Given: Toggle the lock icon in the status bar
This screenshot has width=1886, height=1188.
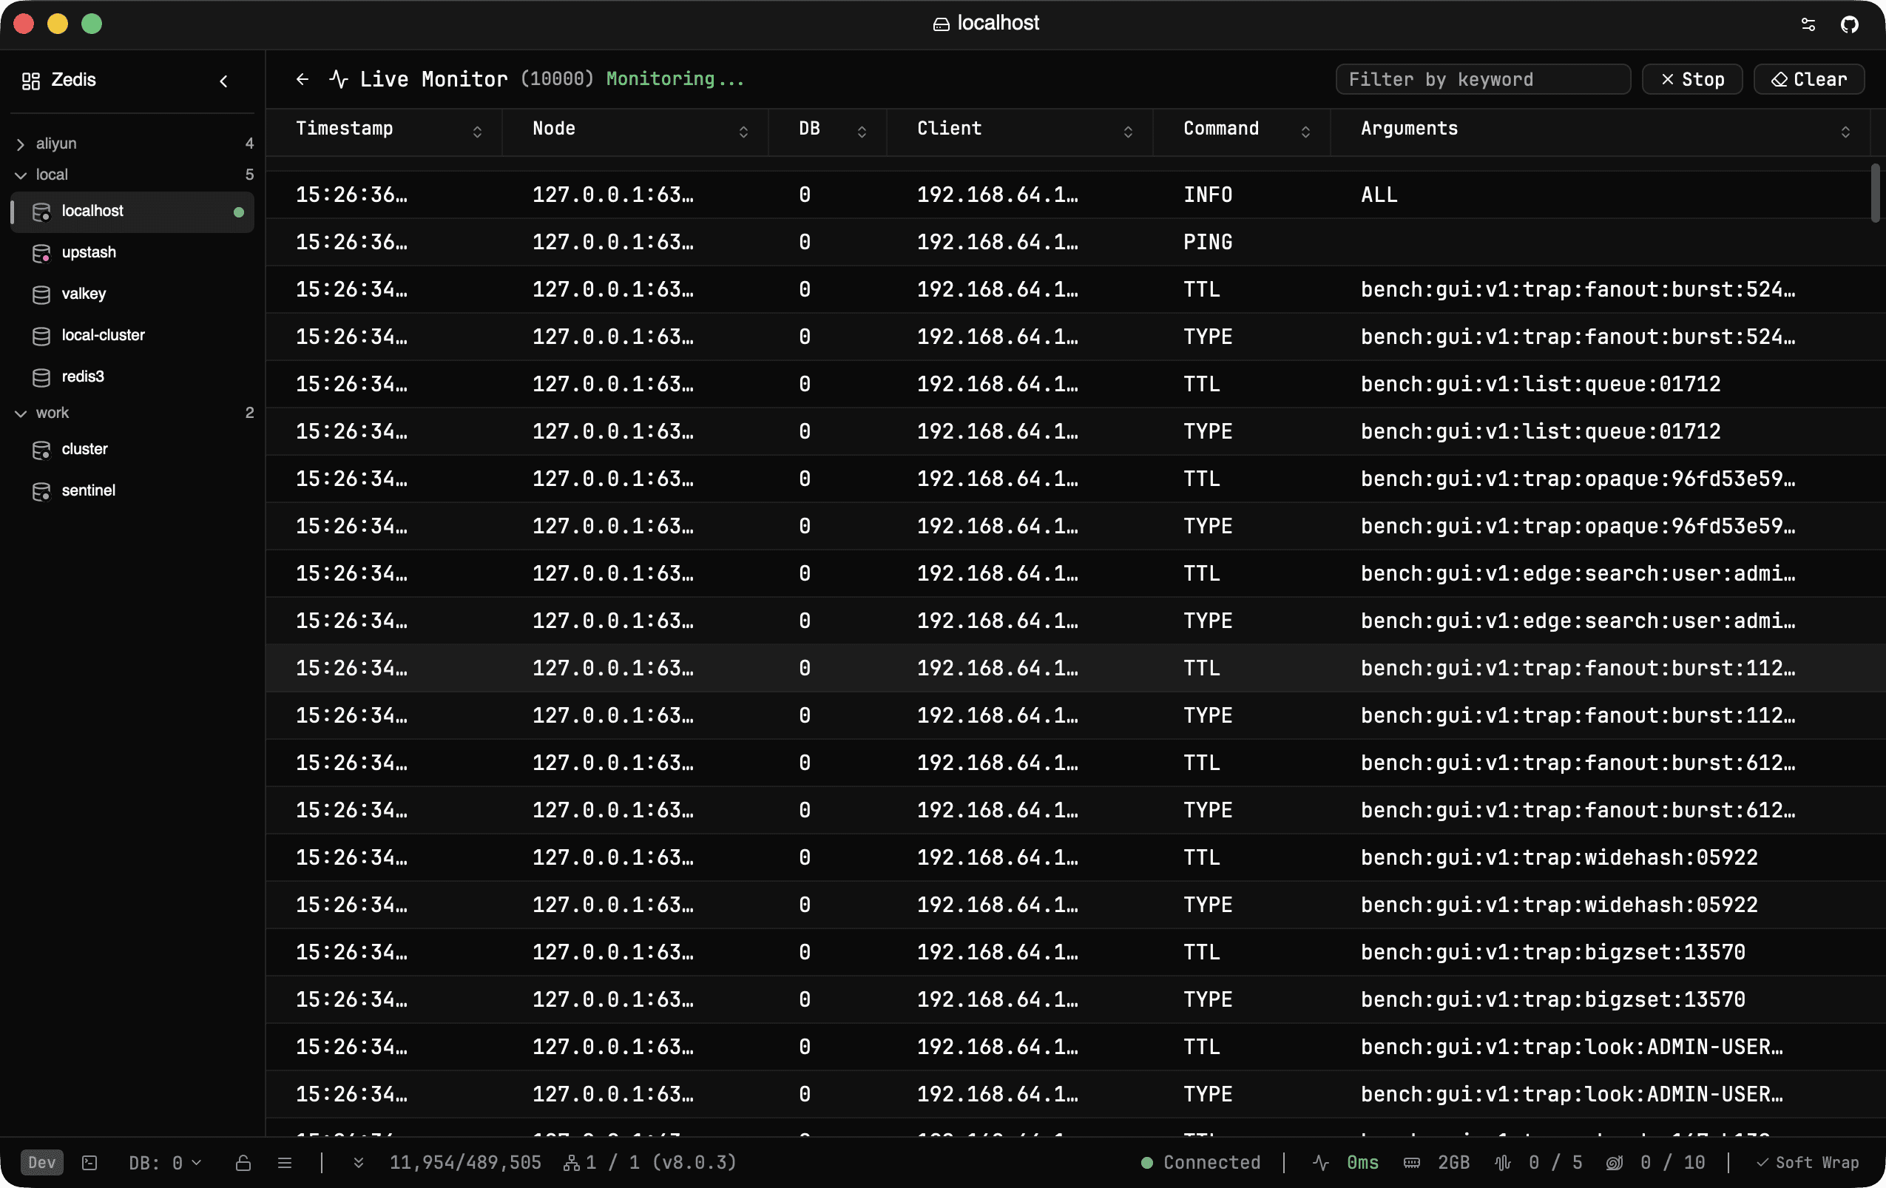Looking at the screenshot, I should (243, 1163).
